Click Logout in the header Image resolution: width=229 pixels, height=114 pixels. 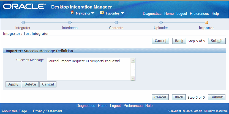(x=182, y=14)
